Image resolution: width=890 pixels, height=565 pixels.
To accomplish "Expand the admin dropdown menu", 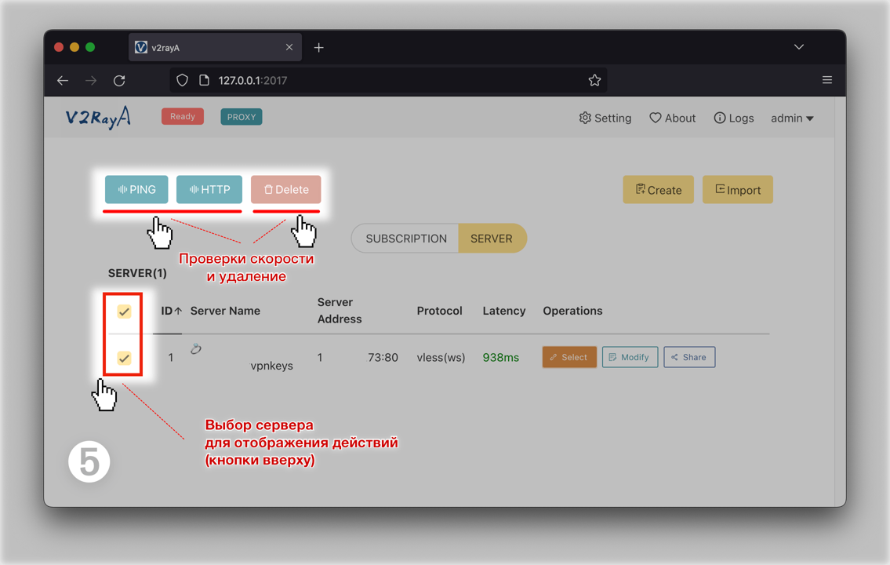I will [792, 118].
